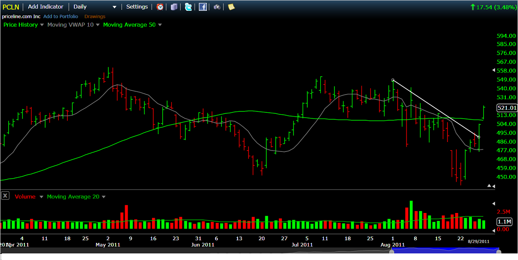Close the Volume panel with X icon

[x=5, y=196]
